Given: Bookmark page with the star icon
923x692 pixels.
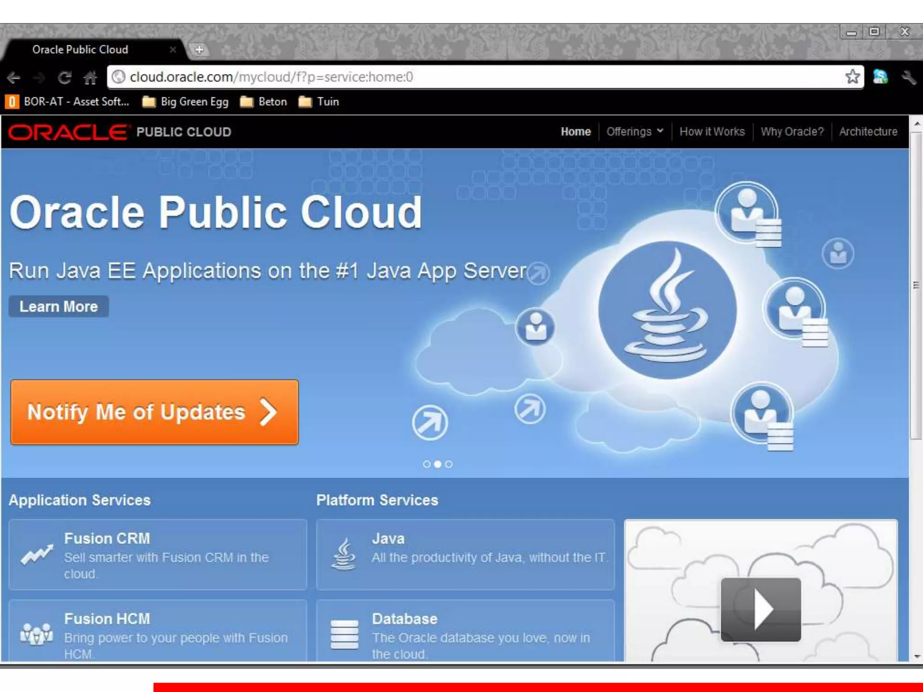Looking at the screenshot, I should click(x=852, y=77).
